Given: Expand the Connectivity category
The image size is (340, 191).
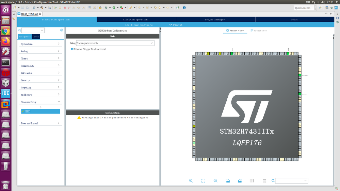Looking at the screenshot, I should 41,66.
